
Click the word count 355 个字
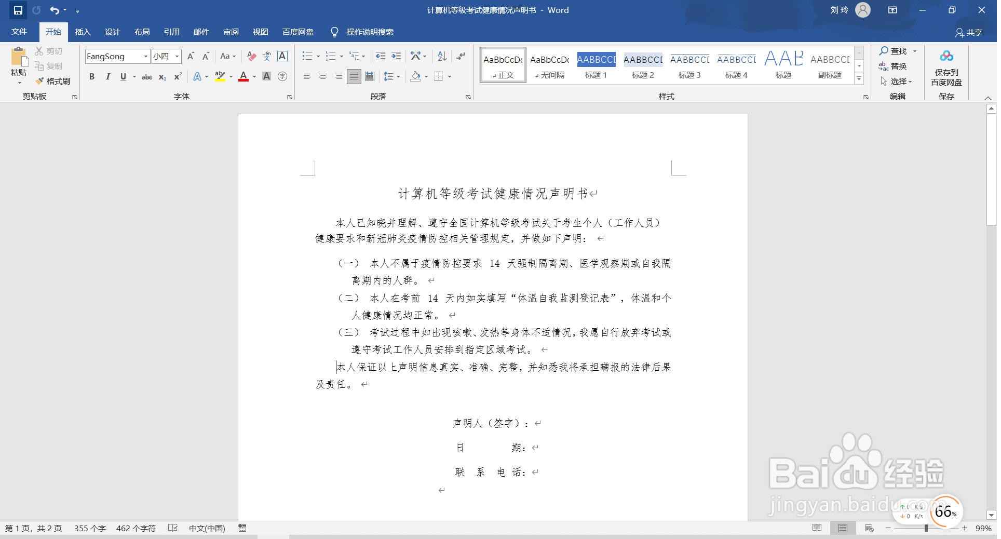coord(90,528)
